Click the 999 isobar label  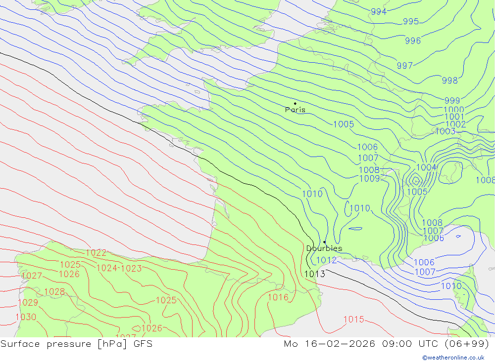[452, 101]
